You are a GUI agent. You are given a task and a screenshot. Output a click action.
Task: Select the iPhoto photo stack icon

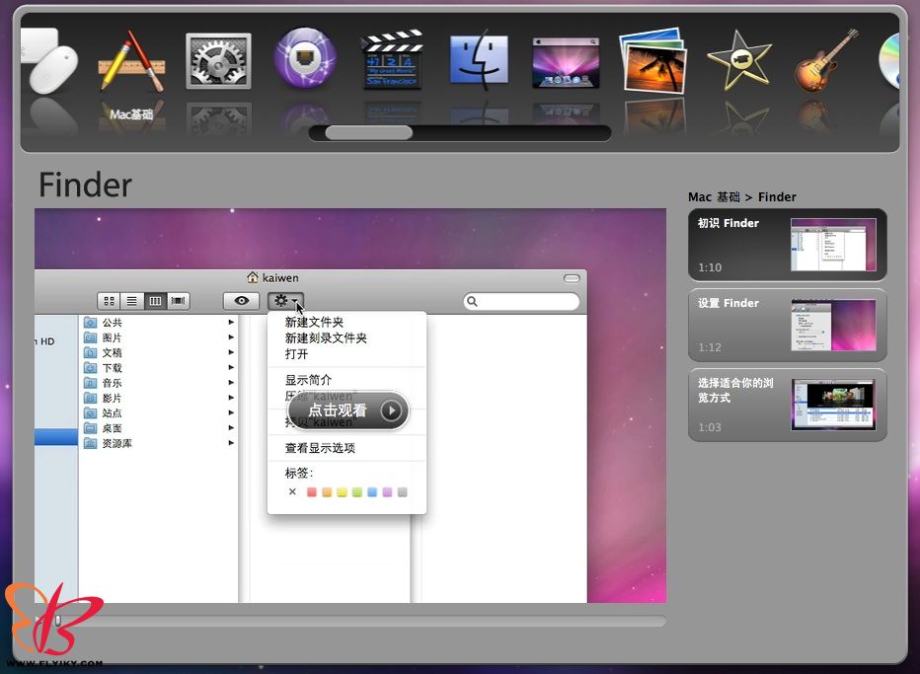[653, 61]
